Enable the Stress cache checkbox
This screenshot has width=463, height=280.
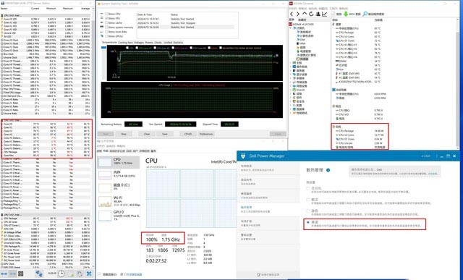pyautogui.click(x=106, y=22)
